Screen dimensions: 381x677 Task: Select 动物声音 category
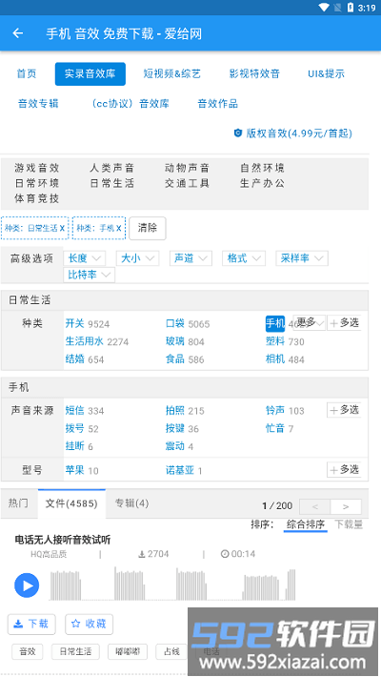(x=187, y=168)
